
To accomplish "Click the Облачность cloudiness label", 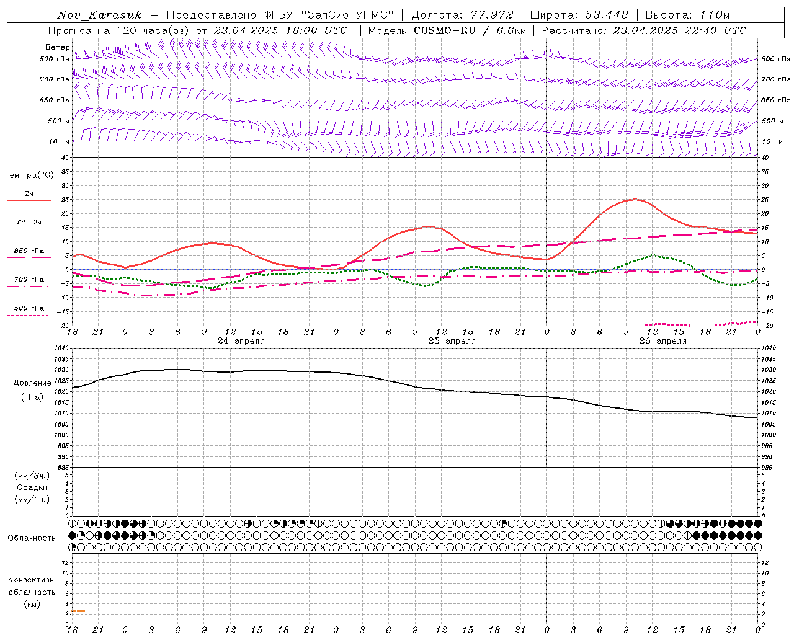I will point(32,538).
